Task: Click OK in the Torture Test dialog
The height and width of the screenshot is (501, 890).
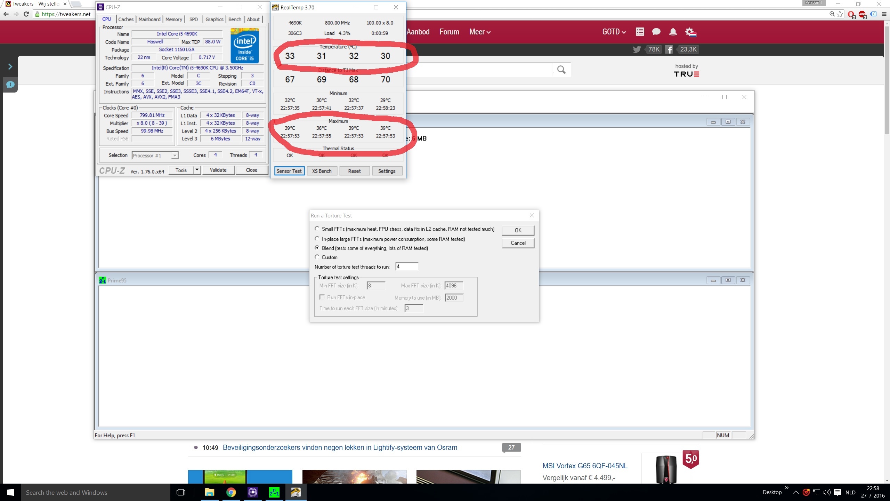Action: click(x=518, y=230)
